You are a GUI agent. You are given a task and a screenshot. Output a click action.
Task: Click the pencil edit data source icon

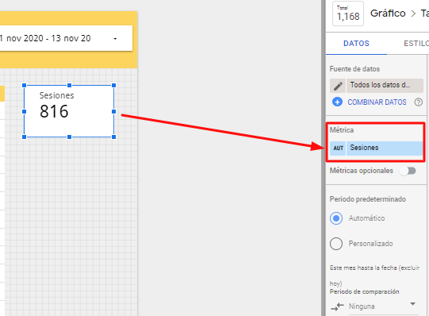[x=338, y=86]
